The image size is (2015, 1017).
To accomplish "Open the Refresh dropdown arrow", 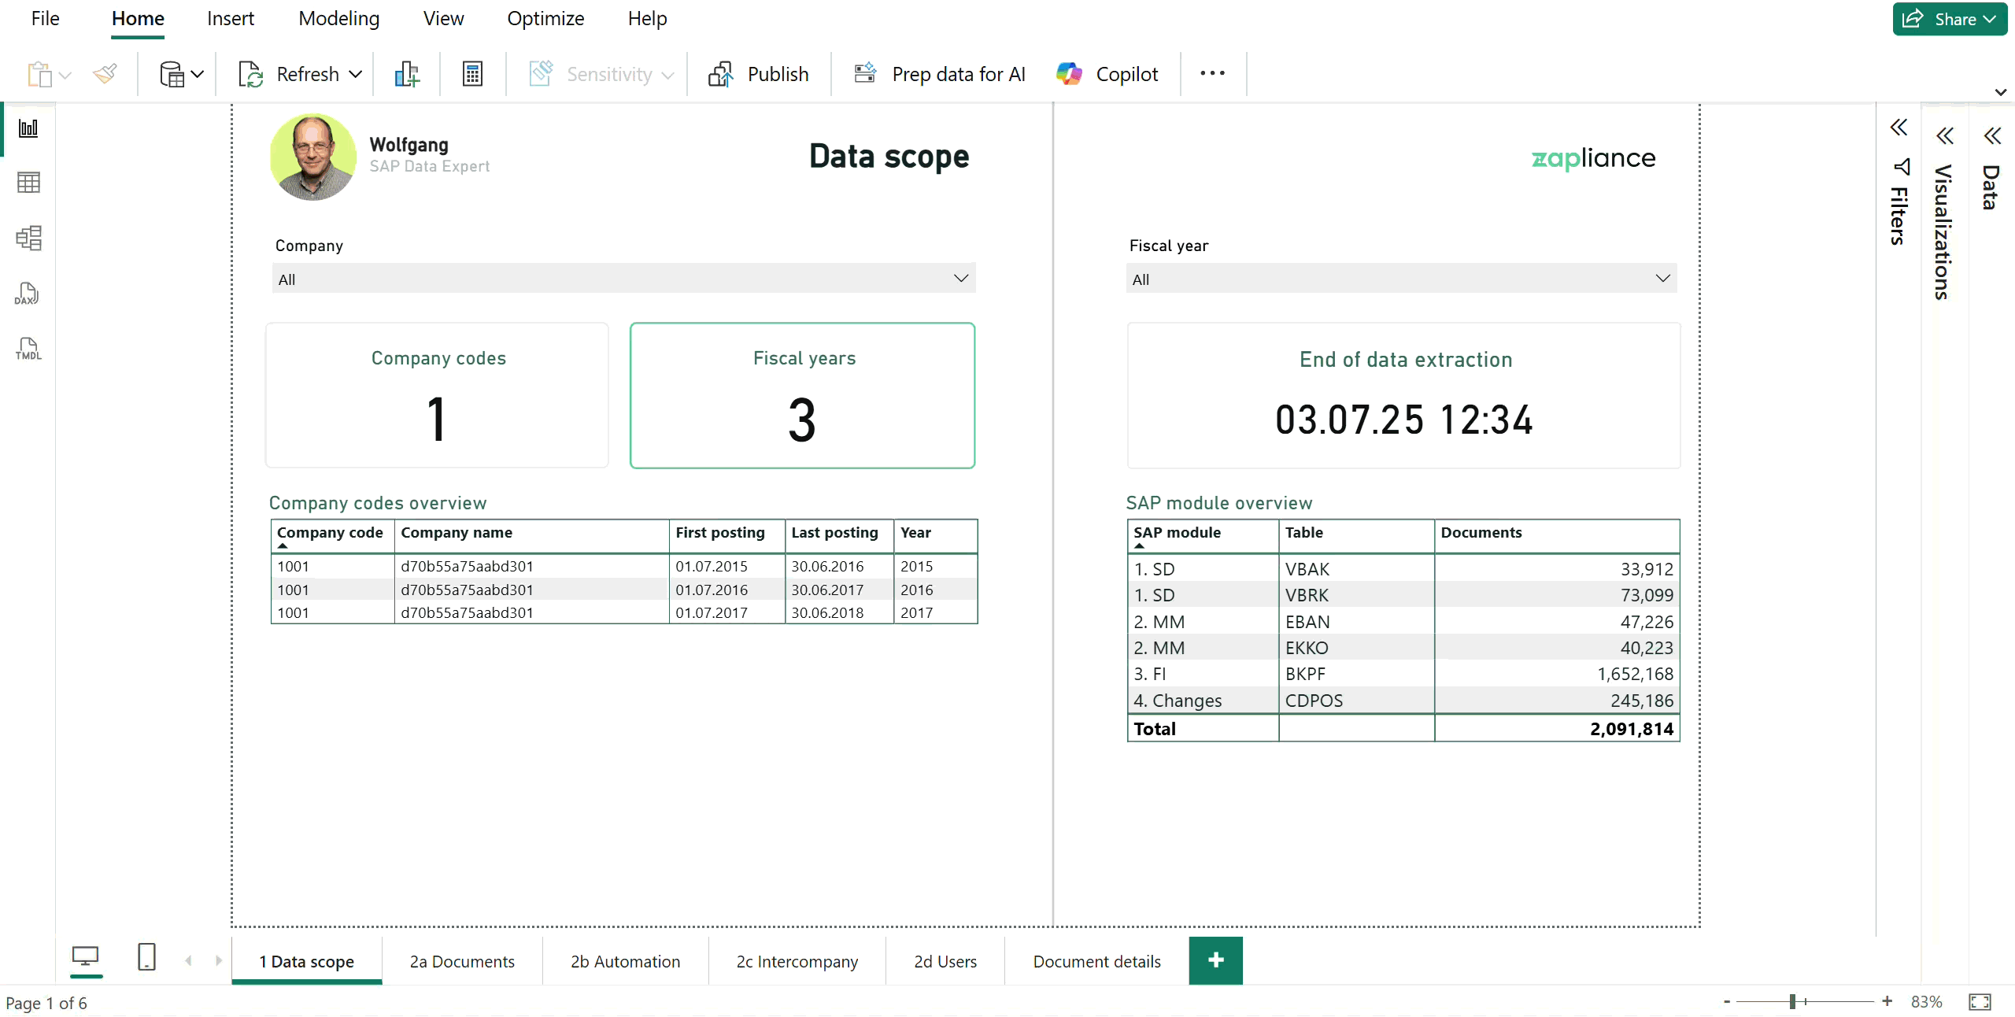I will [356, 74].
